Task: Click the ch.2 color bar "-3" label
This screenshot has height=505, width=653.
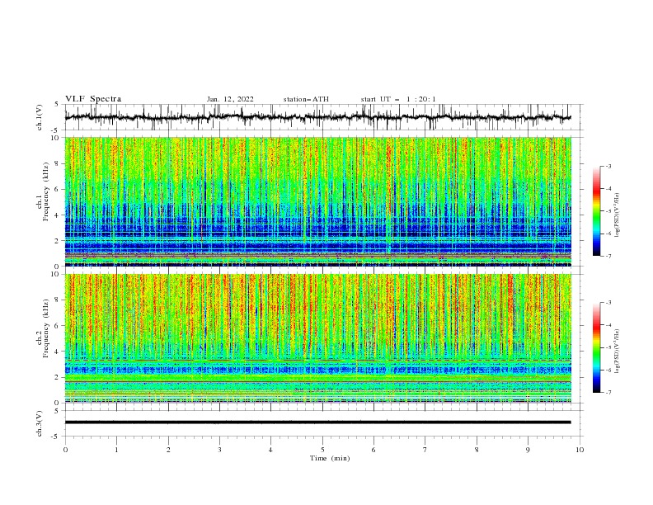Action: coord(608,303)
